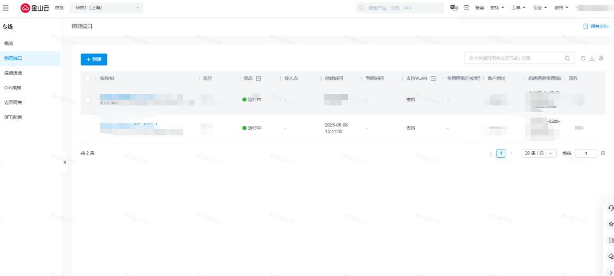Select page 1 in pagination
The image size is (614, 276).
click(x=501, y=153)
